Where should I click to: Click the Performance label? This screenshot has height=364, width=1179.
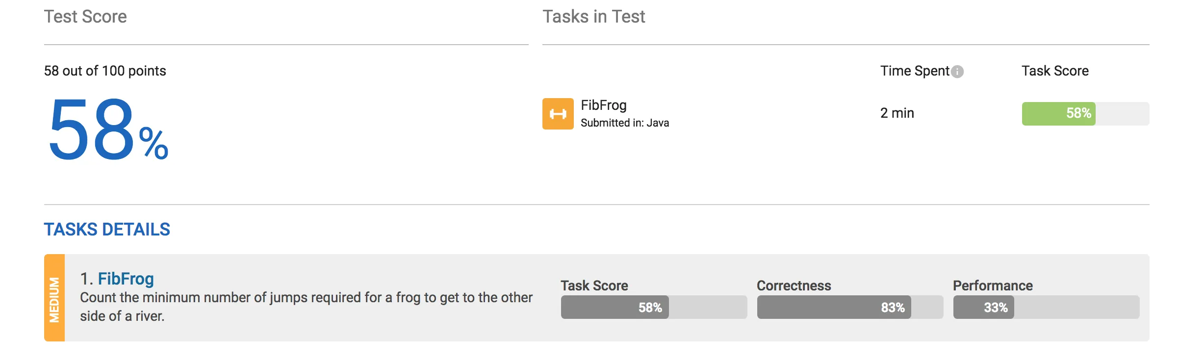pyautogui.click(x=993, y=286)
